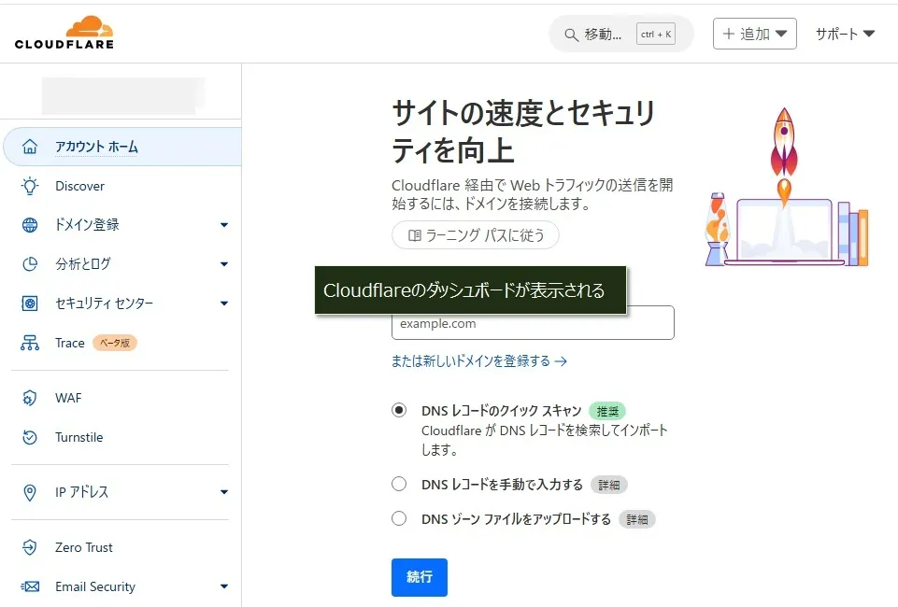The height and width of the screenshot is (607, 898).
Task: Open the 追加 dropdown caret
Action: click(x=781, y=34)
